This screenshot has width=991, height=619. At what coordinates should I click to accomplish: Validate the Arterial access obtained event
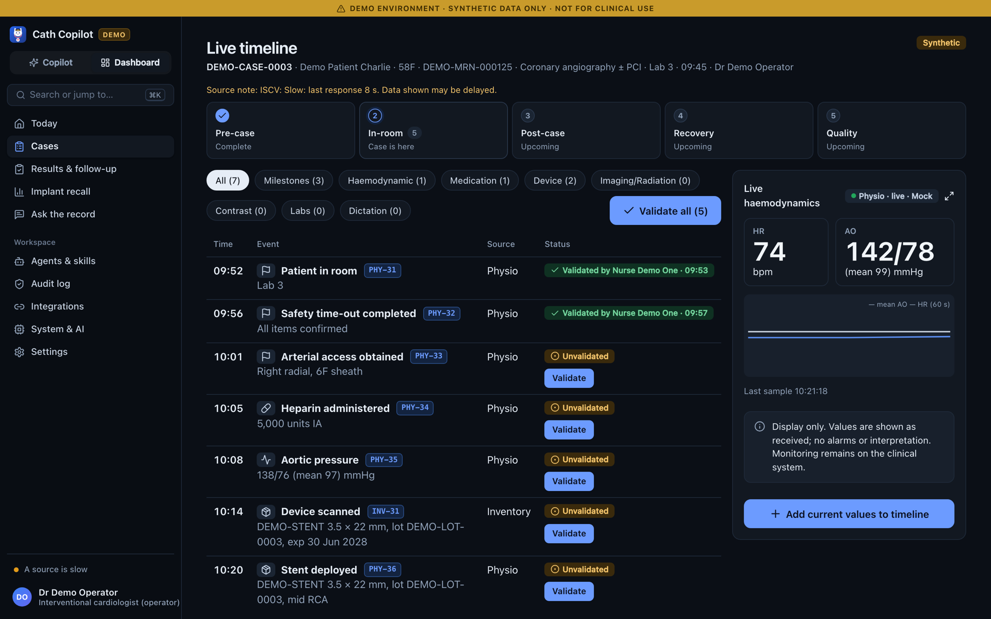569,378
